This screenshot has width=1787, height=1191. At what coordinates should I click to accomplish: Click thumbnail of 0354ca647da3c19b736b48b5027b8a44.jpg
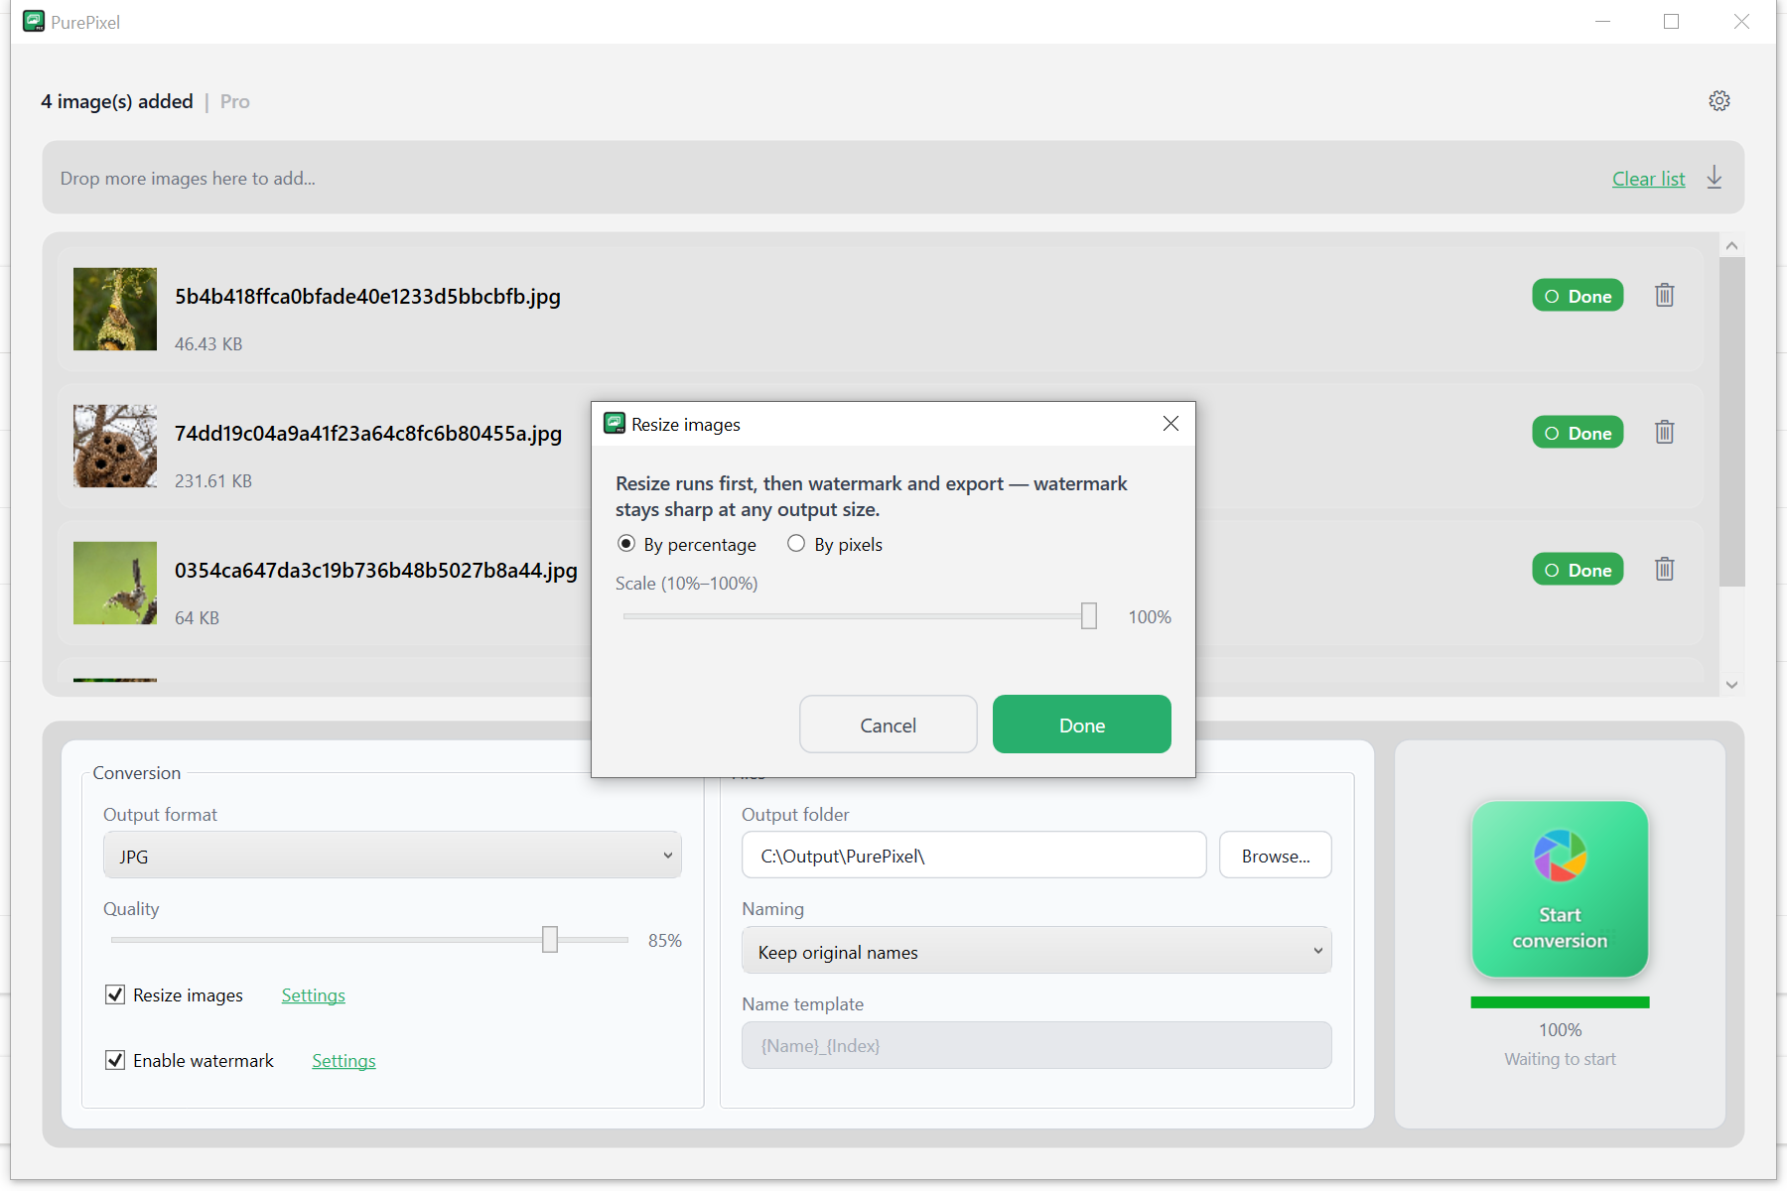point(115,583)
